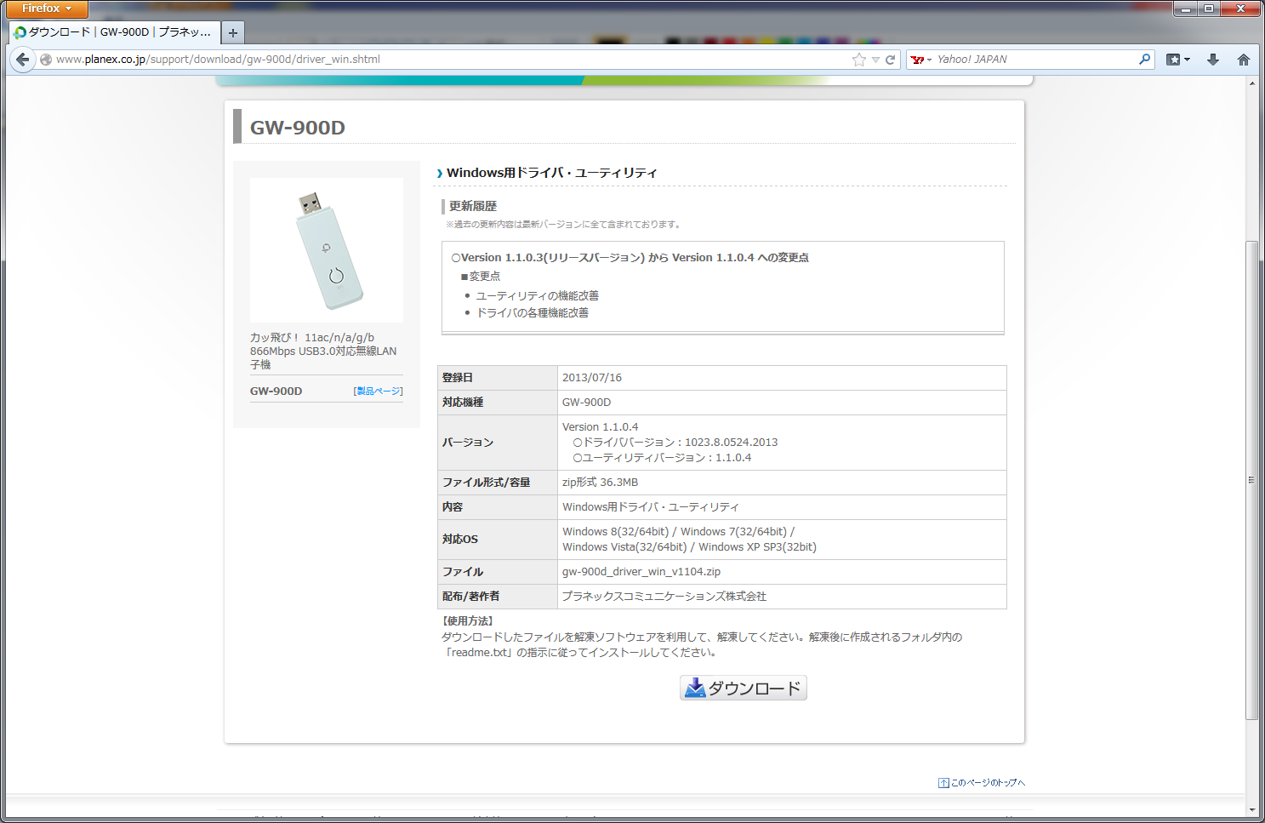Go to Home page icon

click(x=1244, y=60)
